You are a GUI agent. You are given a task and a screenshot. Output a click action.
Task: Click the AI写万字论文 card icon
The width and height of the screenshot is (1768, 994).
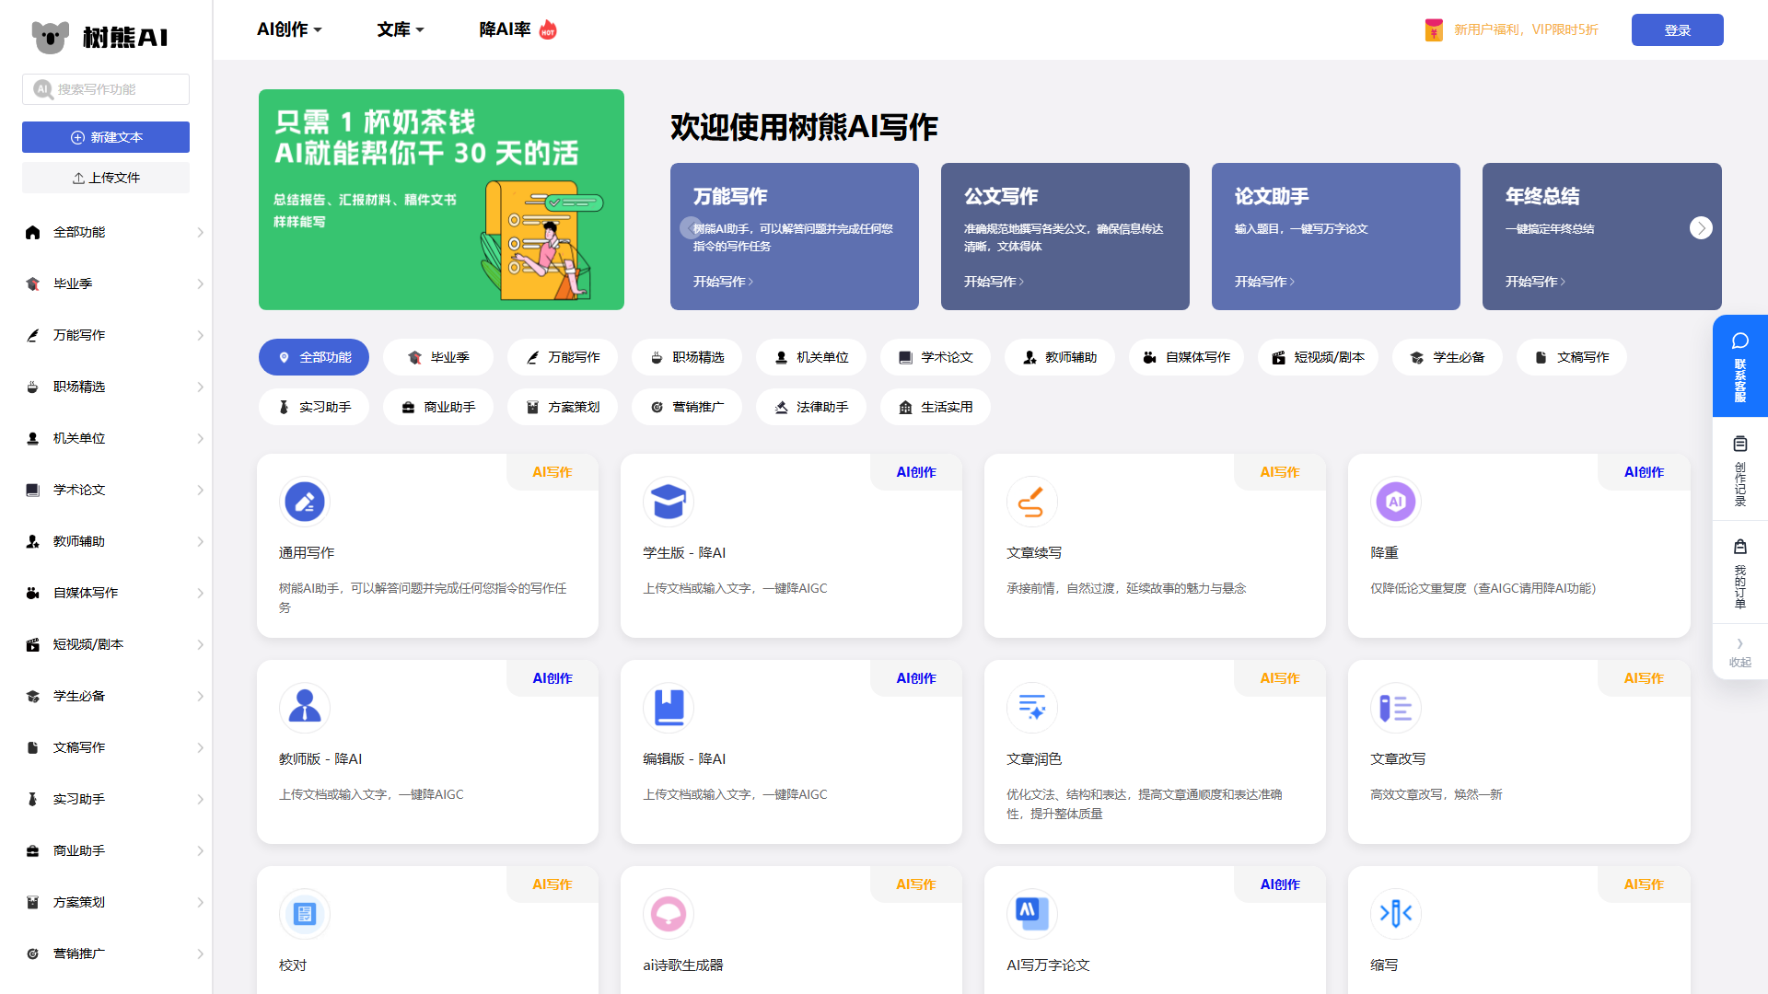[1032, 914]
